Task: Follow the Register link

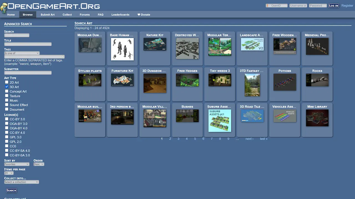Action: [347, 6]
